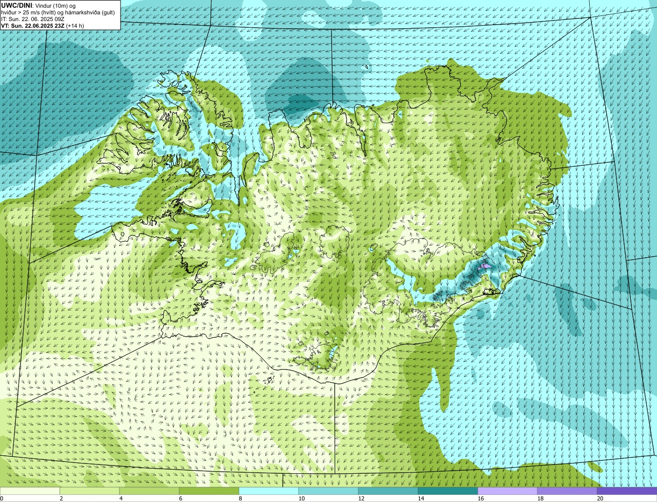Click the "IT: Sun. 22. 06. 2025 09Z" line

(33, 18)
